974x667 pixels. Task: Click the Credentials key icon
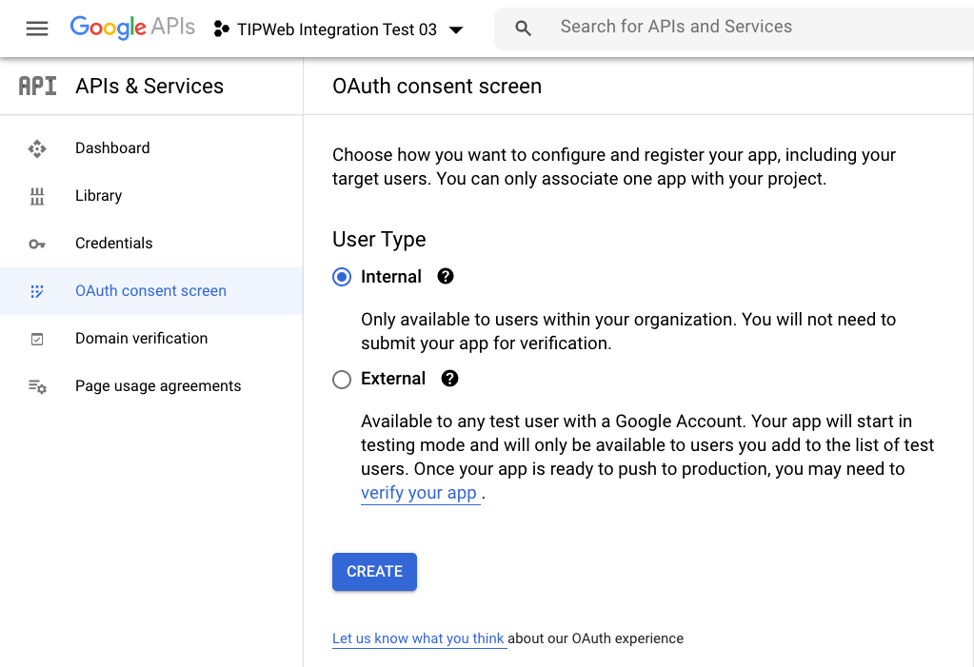pyautogui.click(x=36, y=245)
